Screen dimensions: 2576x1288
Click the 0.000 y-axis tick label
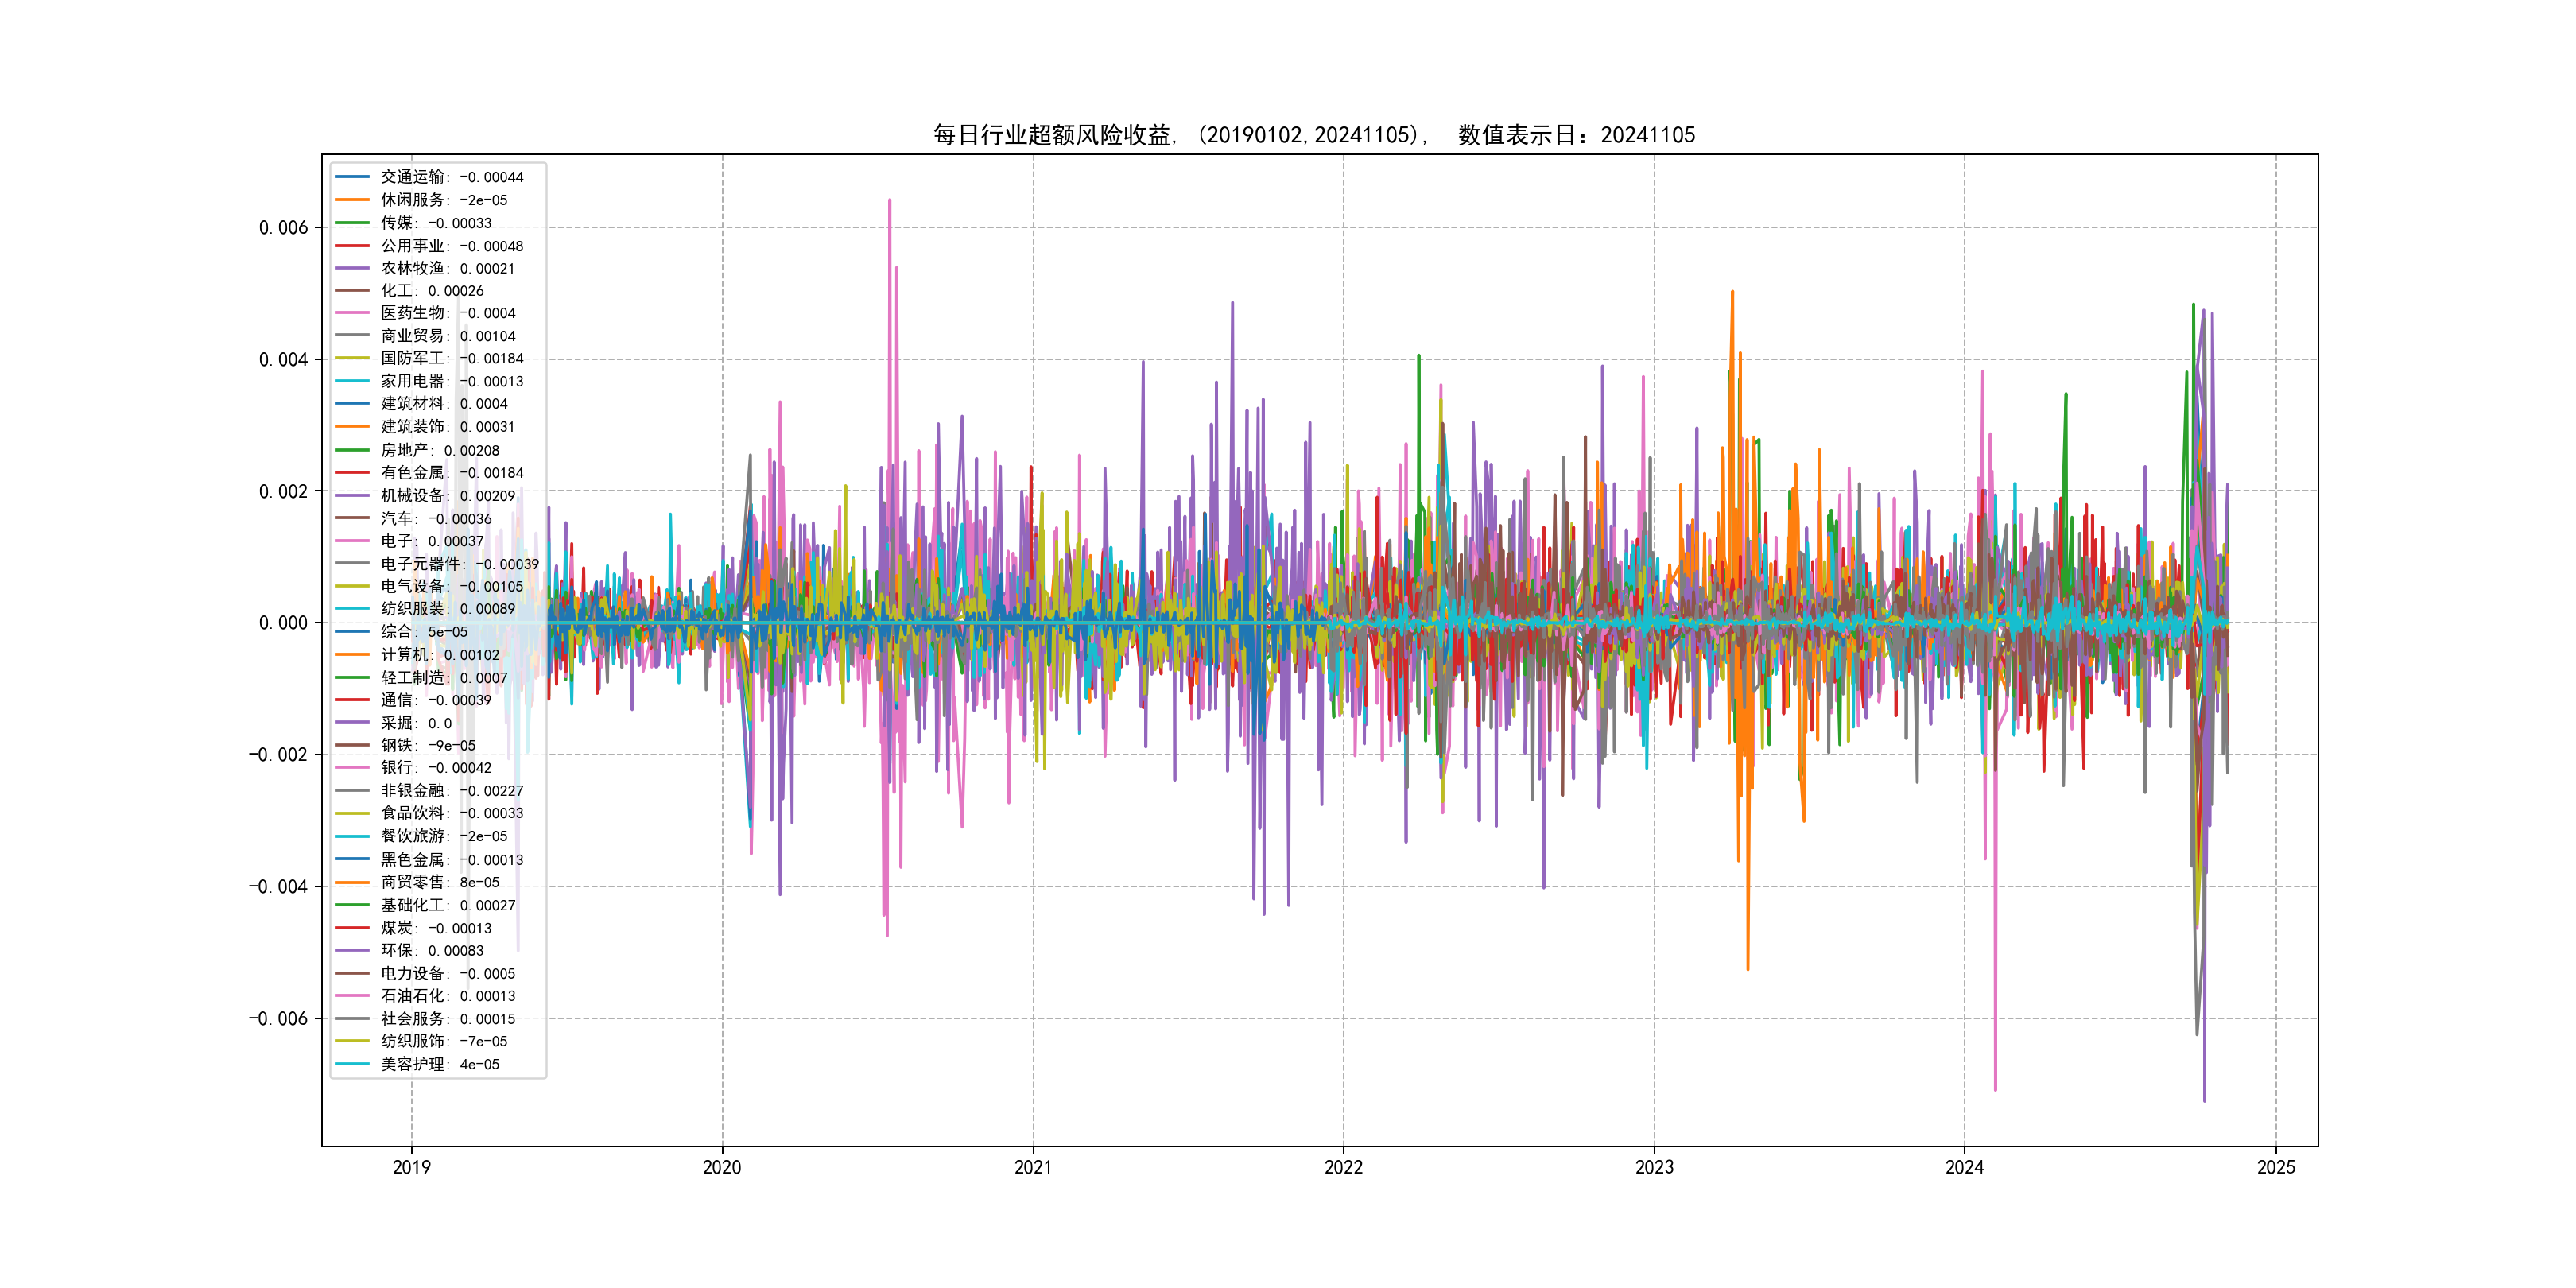pyautogui.click(x=283, y=623)
